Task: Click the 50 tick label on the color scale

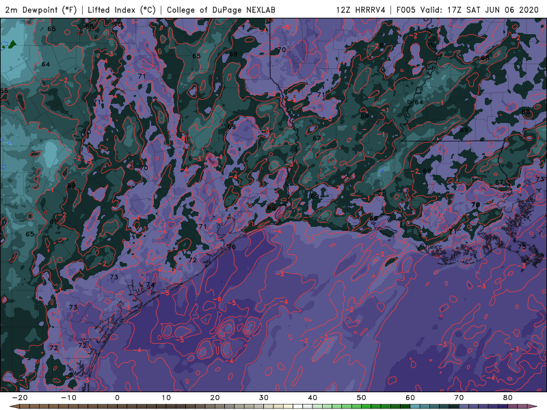Action: [x=362, y=398]
